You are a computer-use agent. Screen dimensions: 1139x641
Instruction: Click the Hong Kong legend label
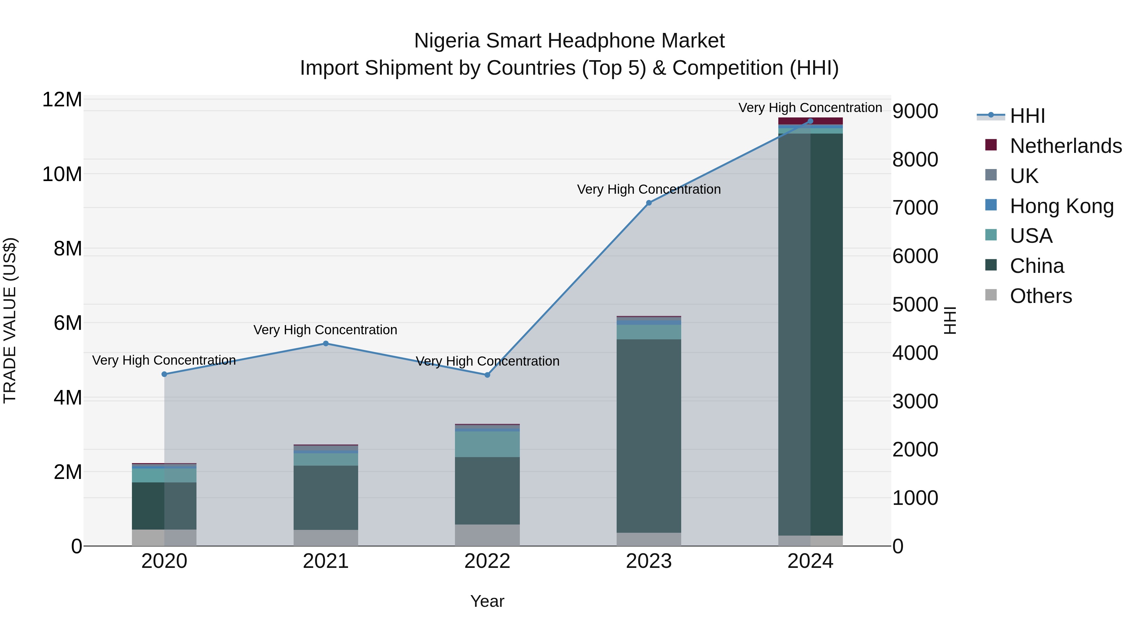1061,206
